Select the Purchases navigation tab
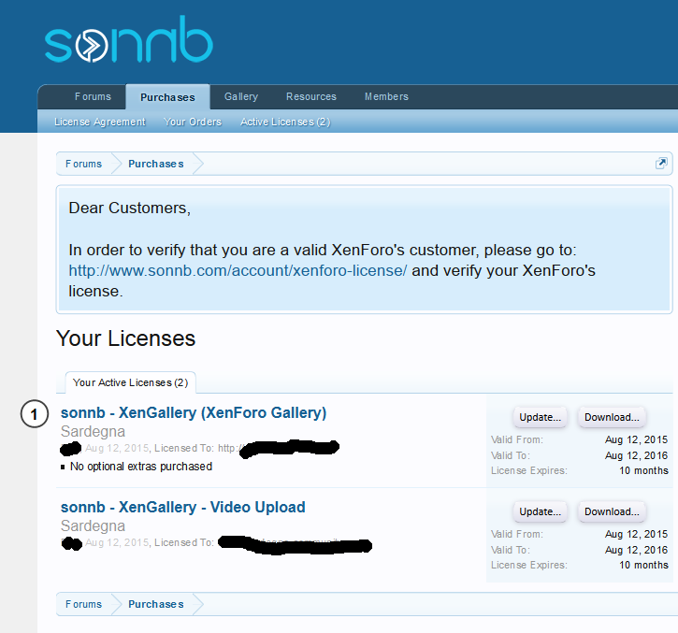678x633 pixels. (167, 97)
